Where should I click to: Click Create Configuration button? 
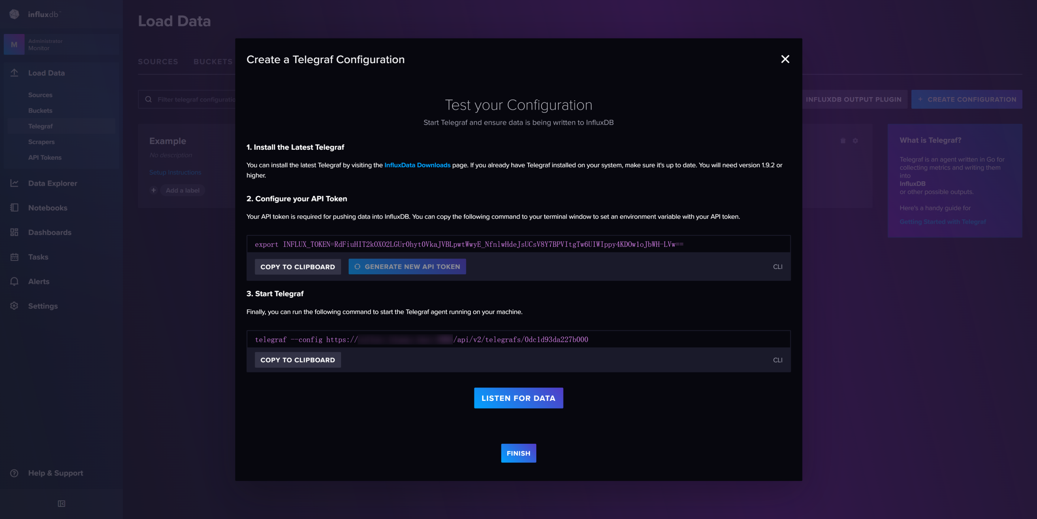(x=967, y=99)
